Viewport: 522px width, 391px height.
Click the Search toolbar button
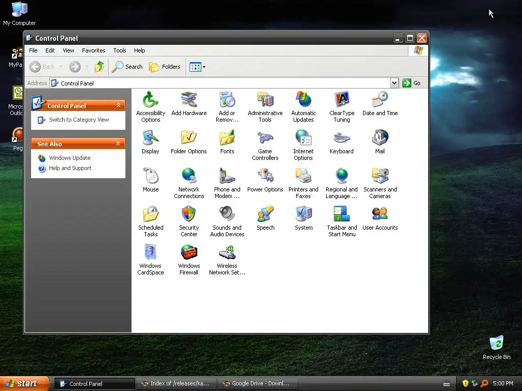click(127, 67)
